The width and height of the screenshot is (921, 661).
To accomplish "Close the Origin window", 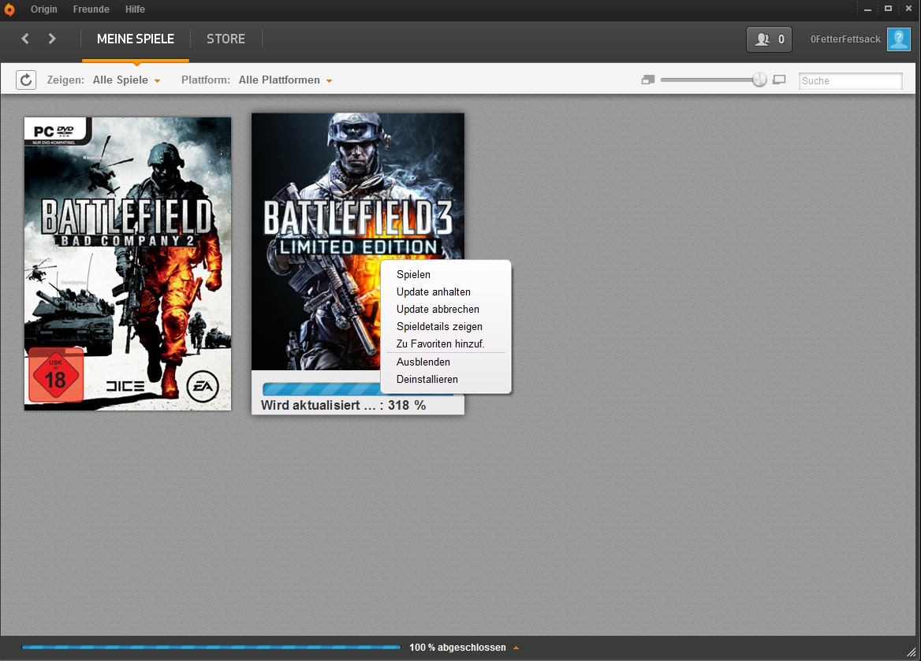I will (x=908, y=9).
